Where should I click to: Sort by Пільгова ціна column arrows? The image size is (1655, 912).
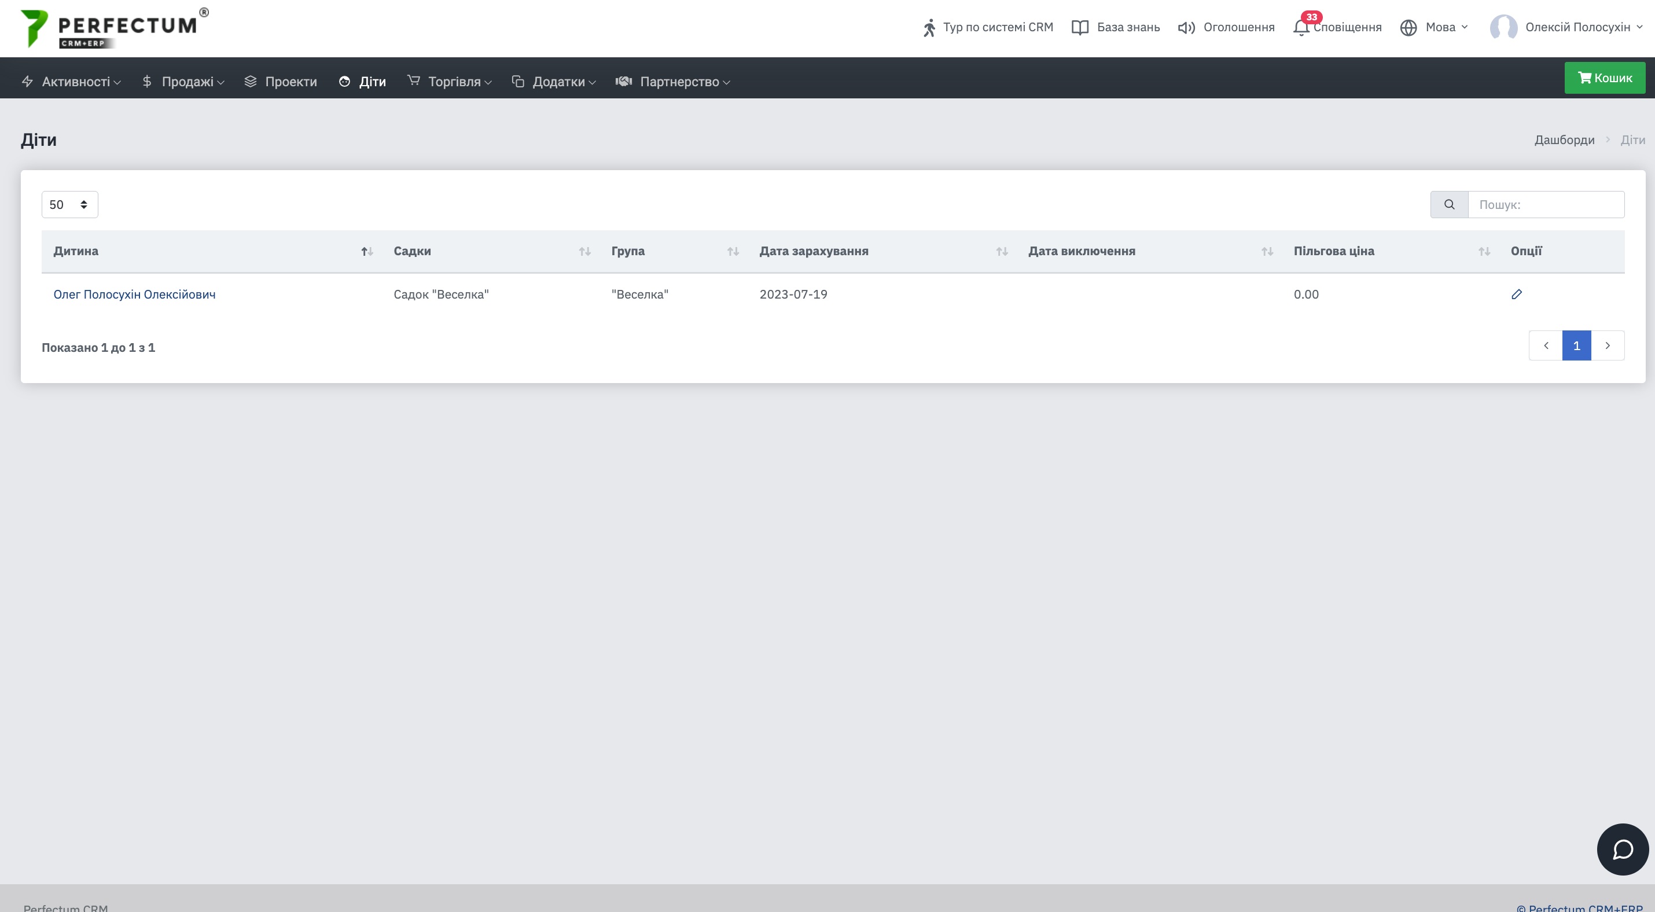point(1484,251)
